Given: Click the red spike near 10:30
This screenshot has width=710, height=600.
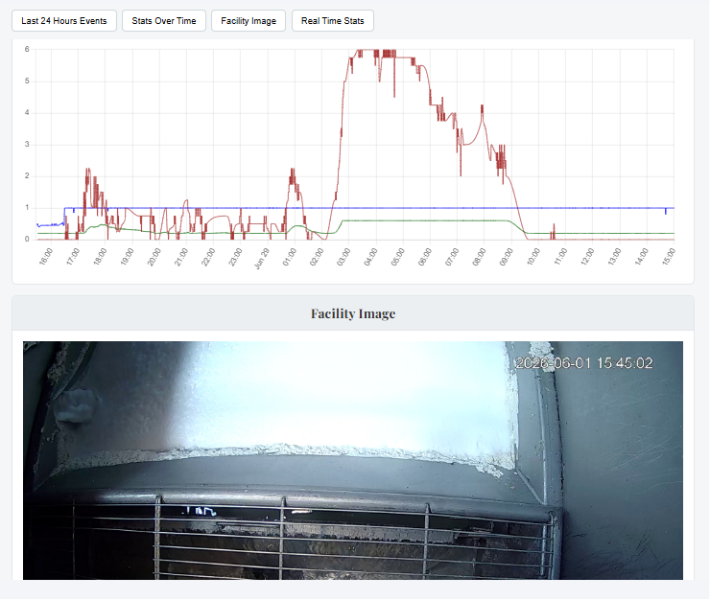Looking at the screenshot, I should pyautogui.click(x=554, y=231).
